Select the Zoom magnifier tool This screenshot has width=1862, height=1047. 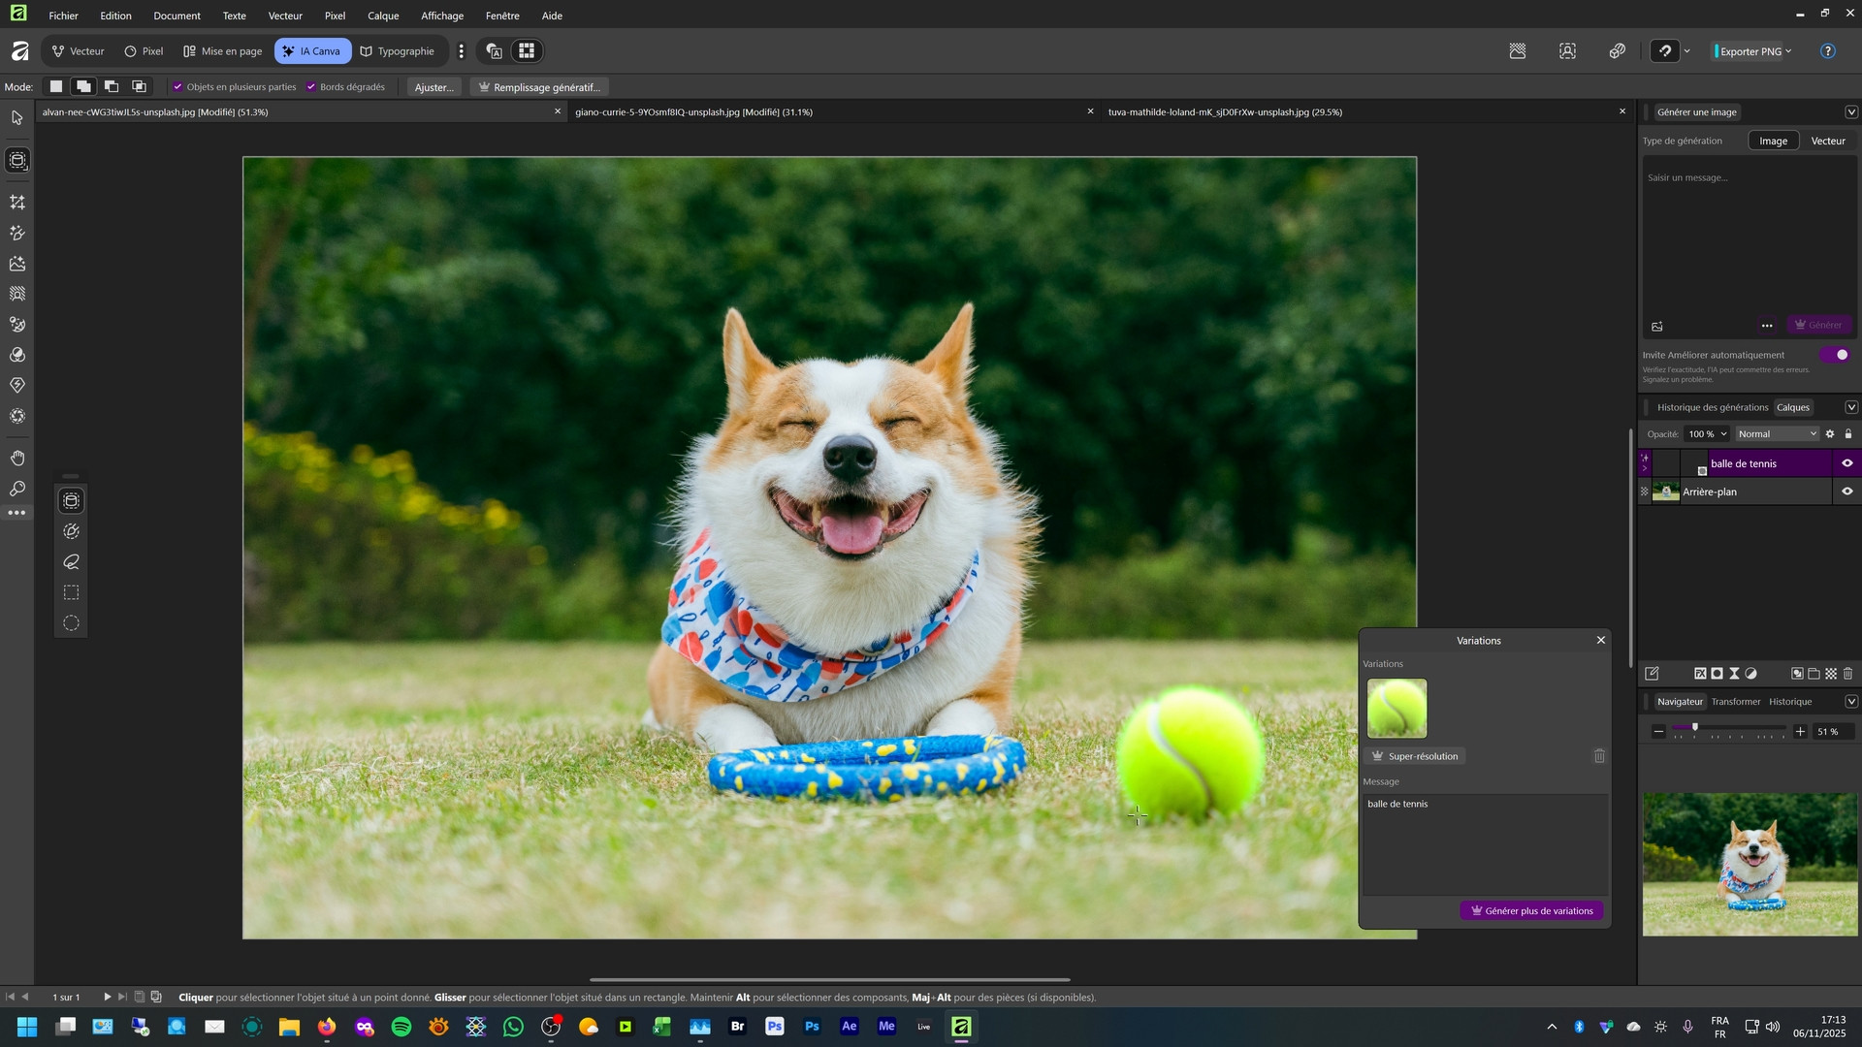[x=17, y=490]
